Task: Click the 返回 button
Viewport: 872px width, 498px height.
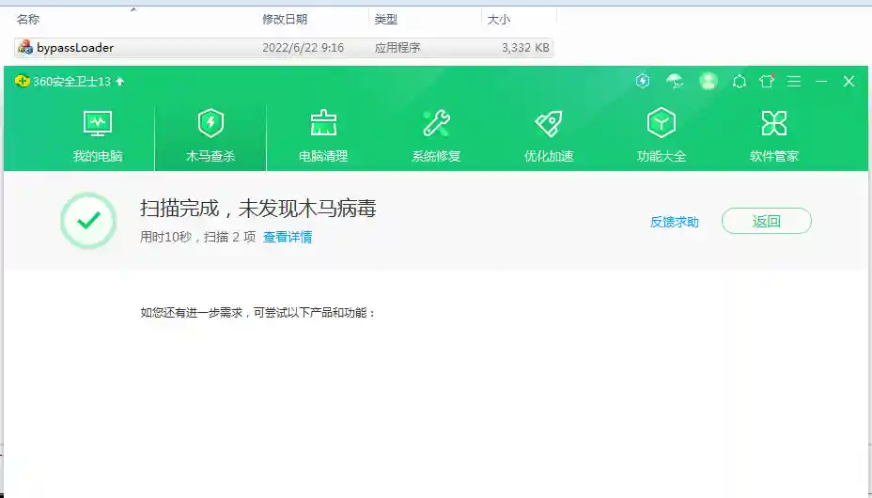Action: point(767,221)
